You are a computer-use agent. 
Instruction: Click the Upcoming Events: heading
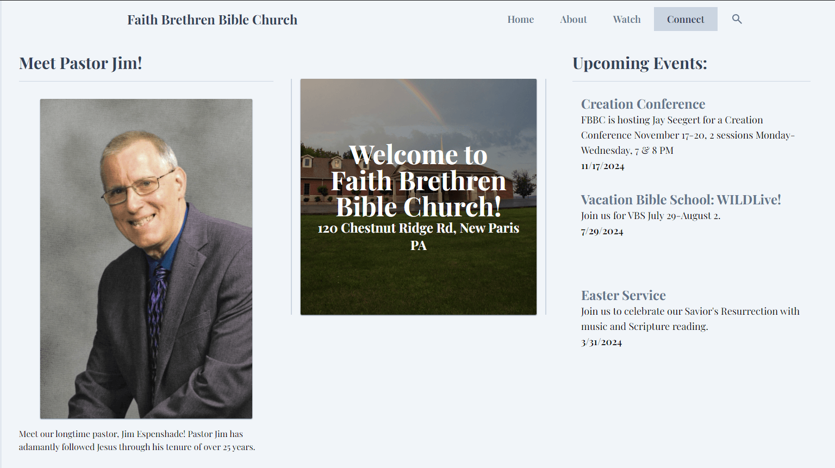pos(639,63)
